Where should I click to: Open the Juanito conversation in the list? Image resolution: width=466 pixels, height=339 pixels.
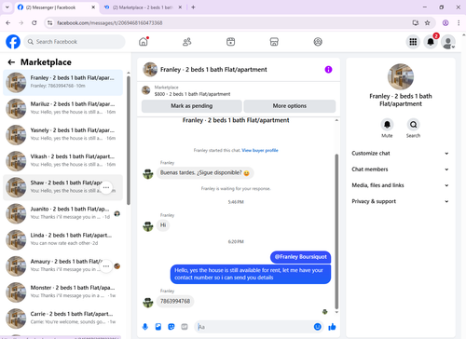click(x=62, y=213)
